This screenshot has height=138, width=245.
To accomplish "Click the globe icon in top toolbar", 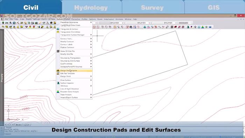I will 14,23.
